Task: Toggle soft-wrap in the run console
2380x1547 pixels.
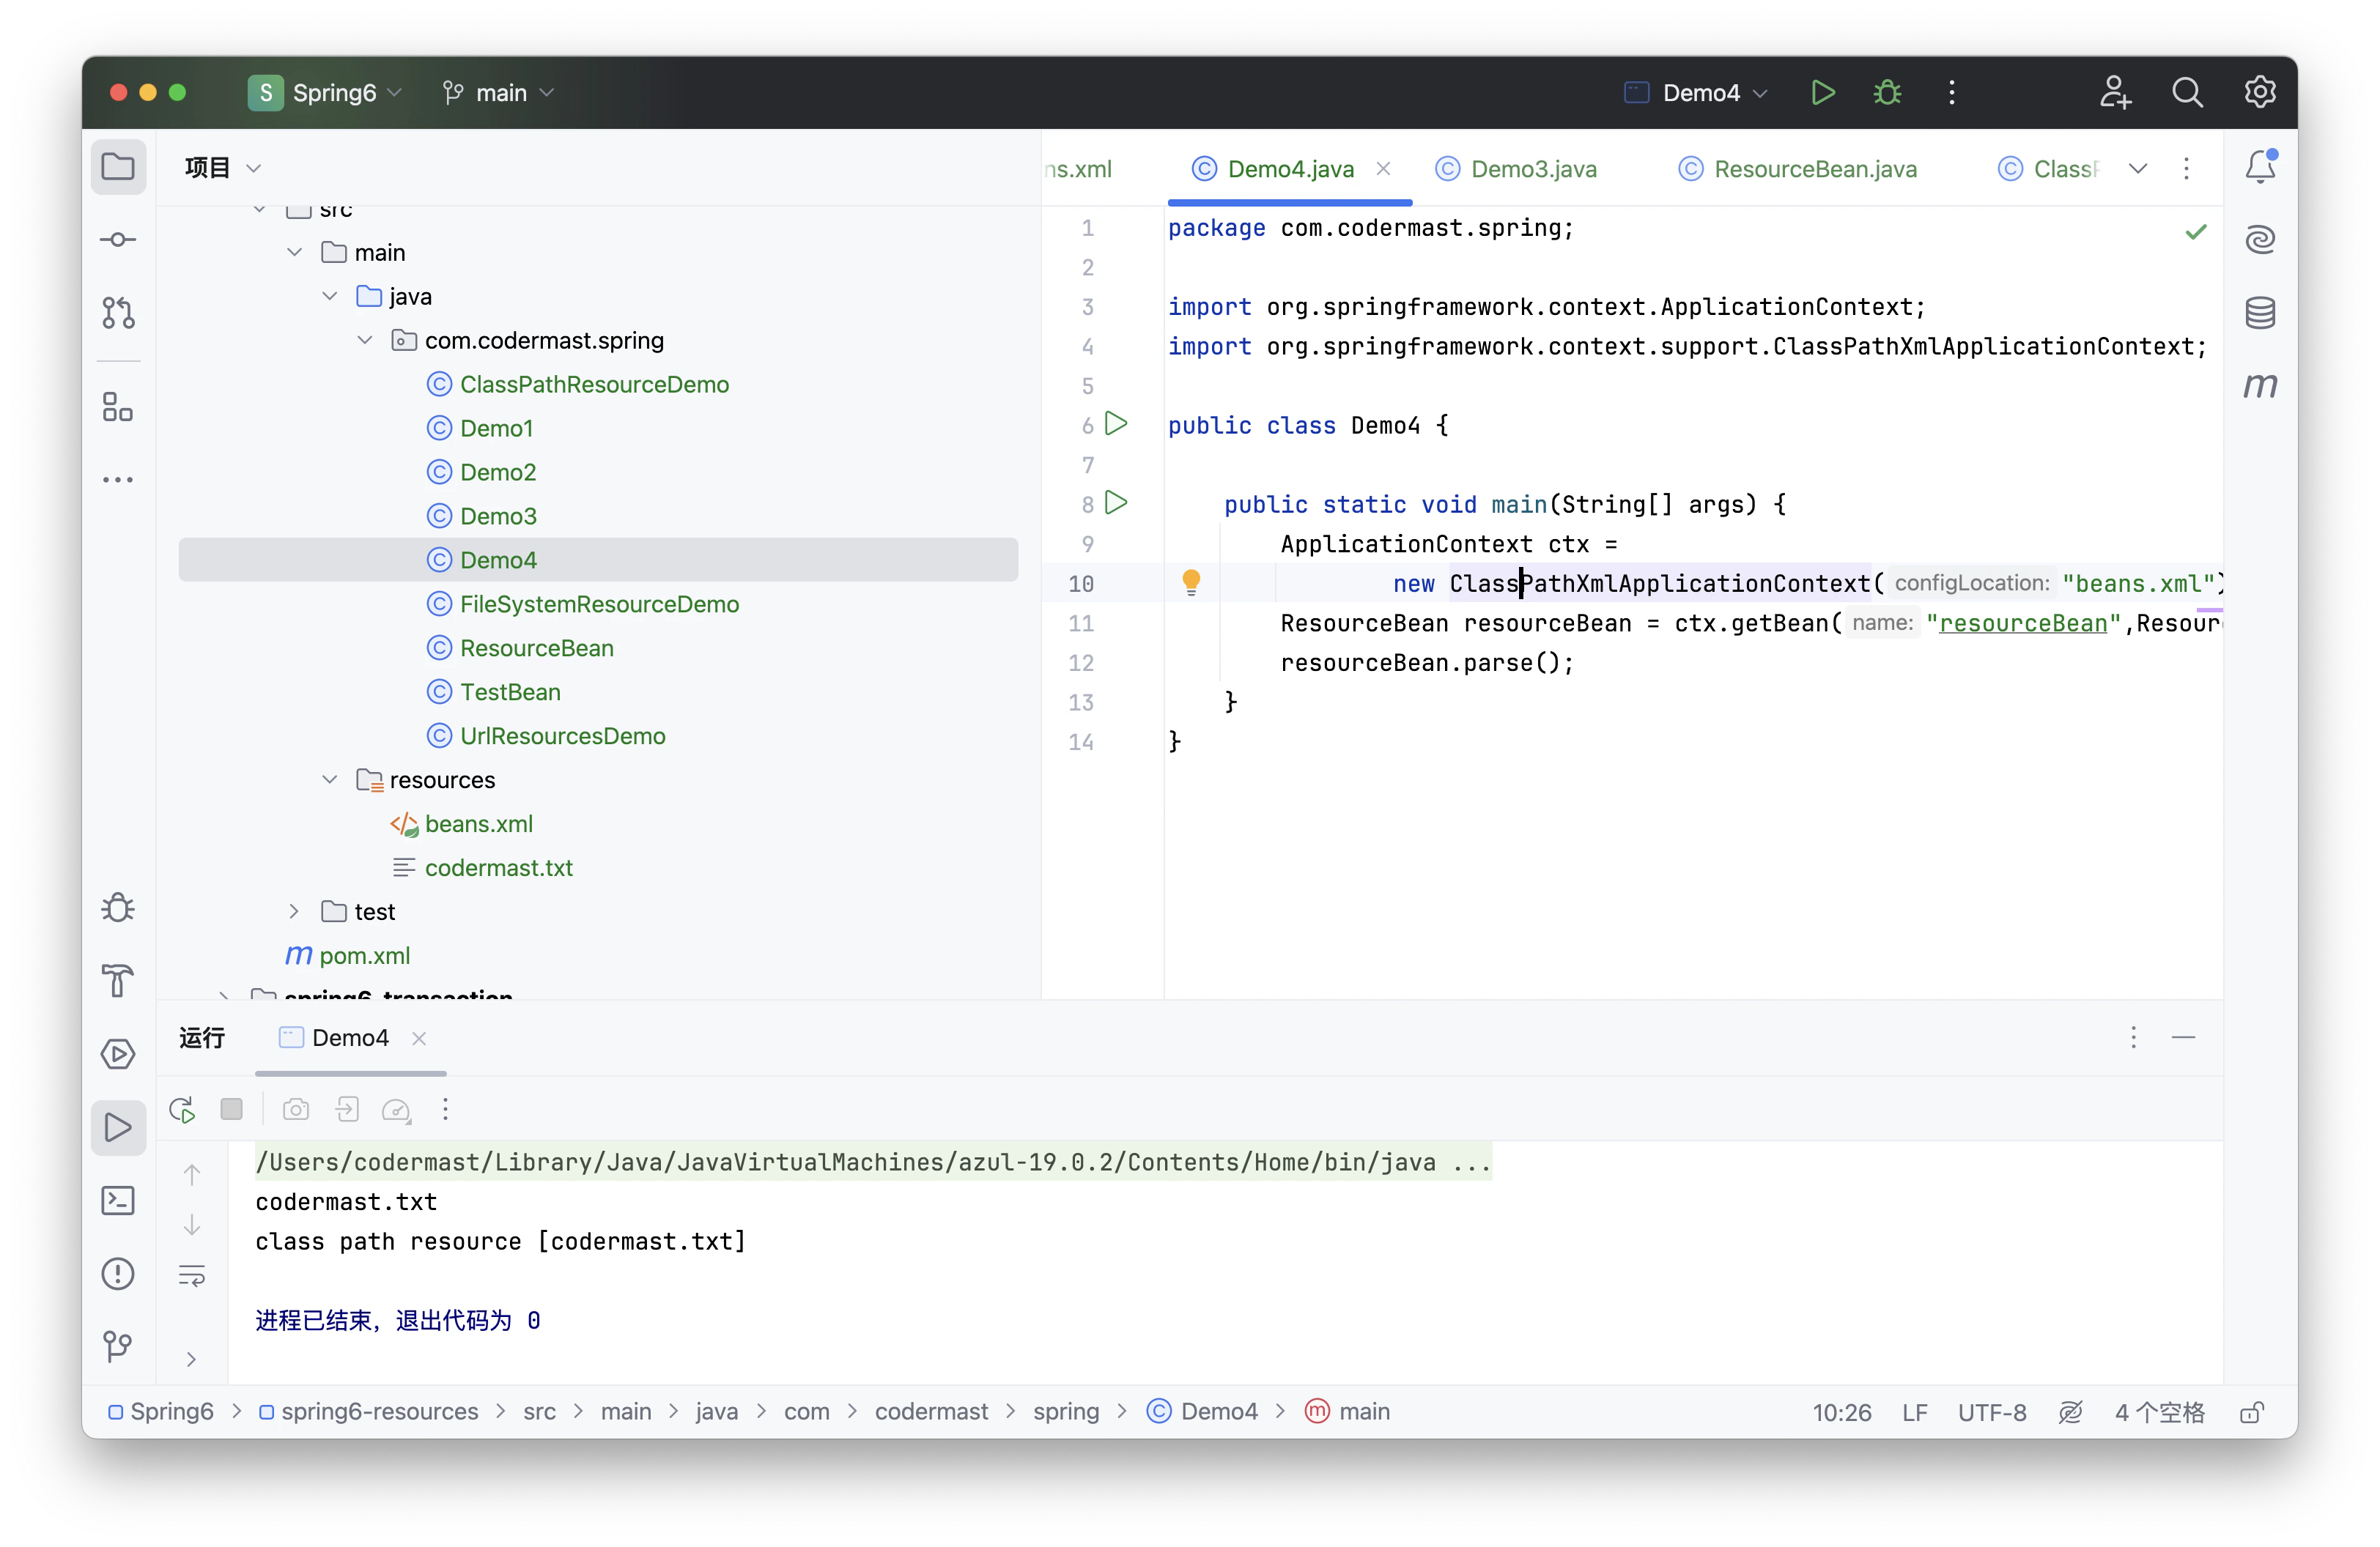Action: click(x=192, y=1275)
